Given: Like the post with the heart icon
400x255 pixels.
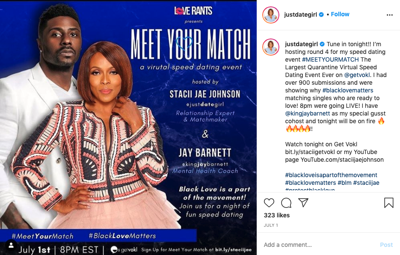Looking at the screenshot, I should (269, 203).
